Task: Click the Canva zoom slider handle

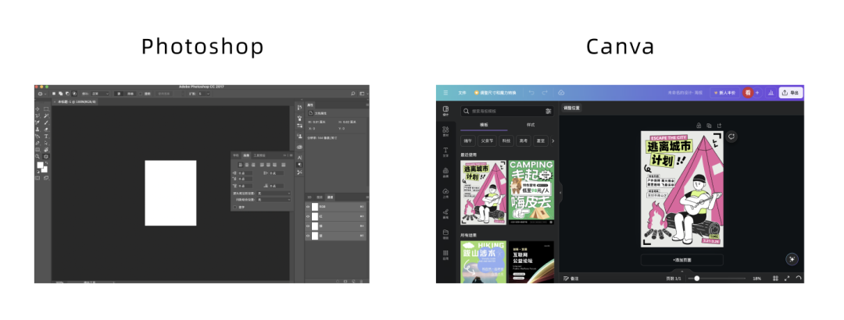Action: [696, 278]
